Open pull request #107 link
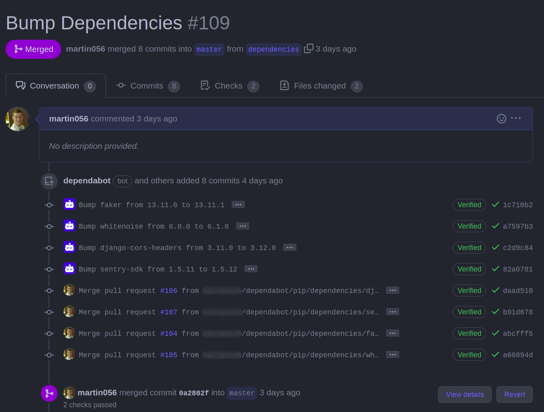The image size is (544, 412). pyautogui.click(x=169, y=312)
